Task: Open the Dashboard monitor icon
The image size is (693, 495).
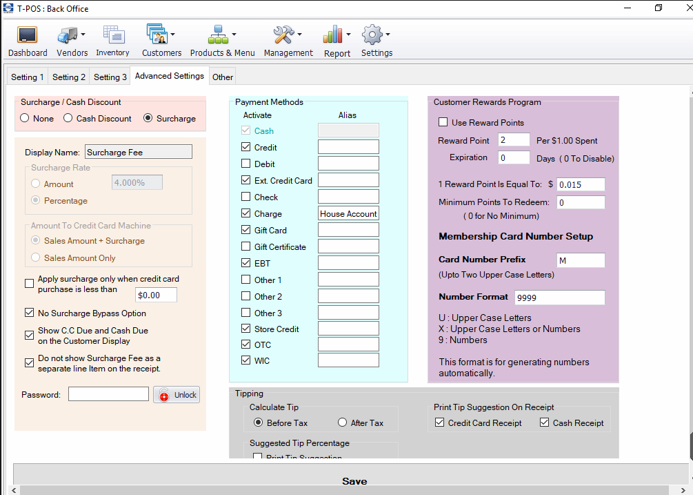Action: point(27,35)
